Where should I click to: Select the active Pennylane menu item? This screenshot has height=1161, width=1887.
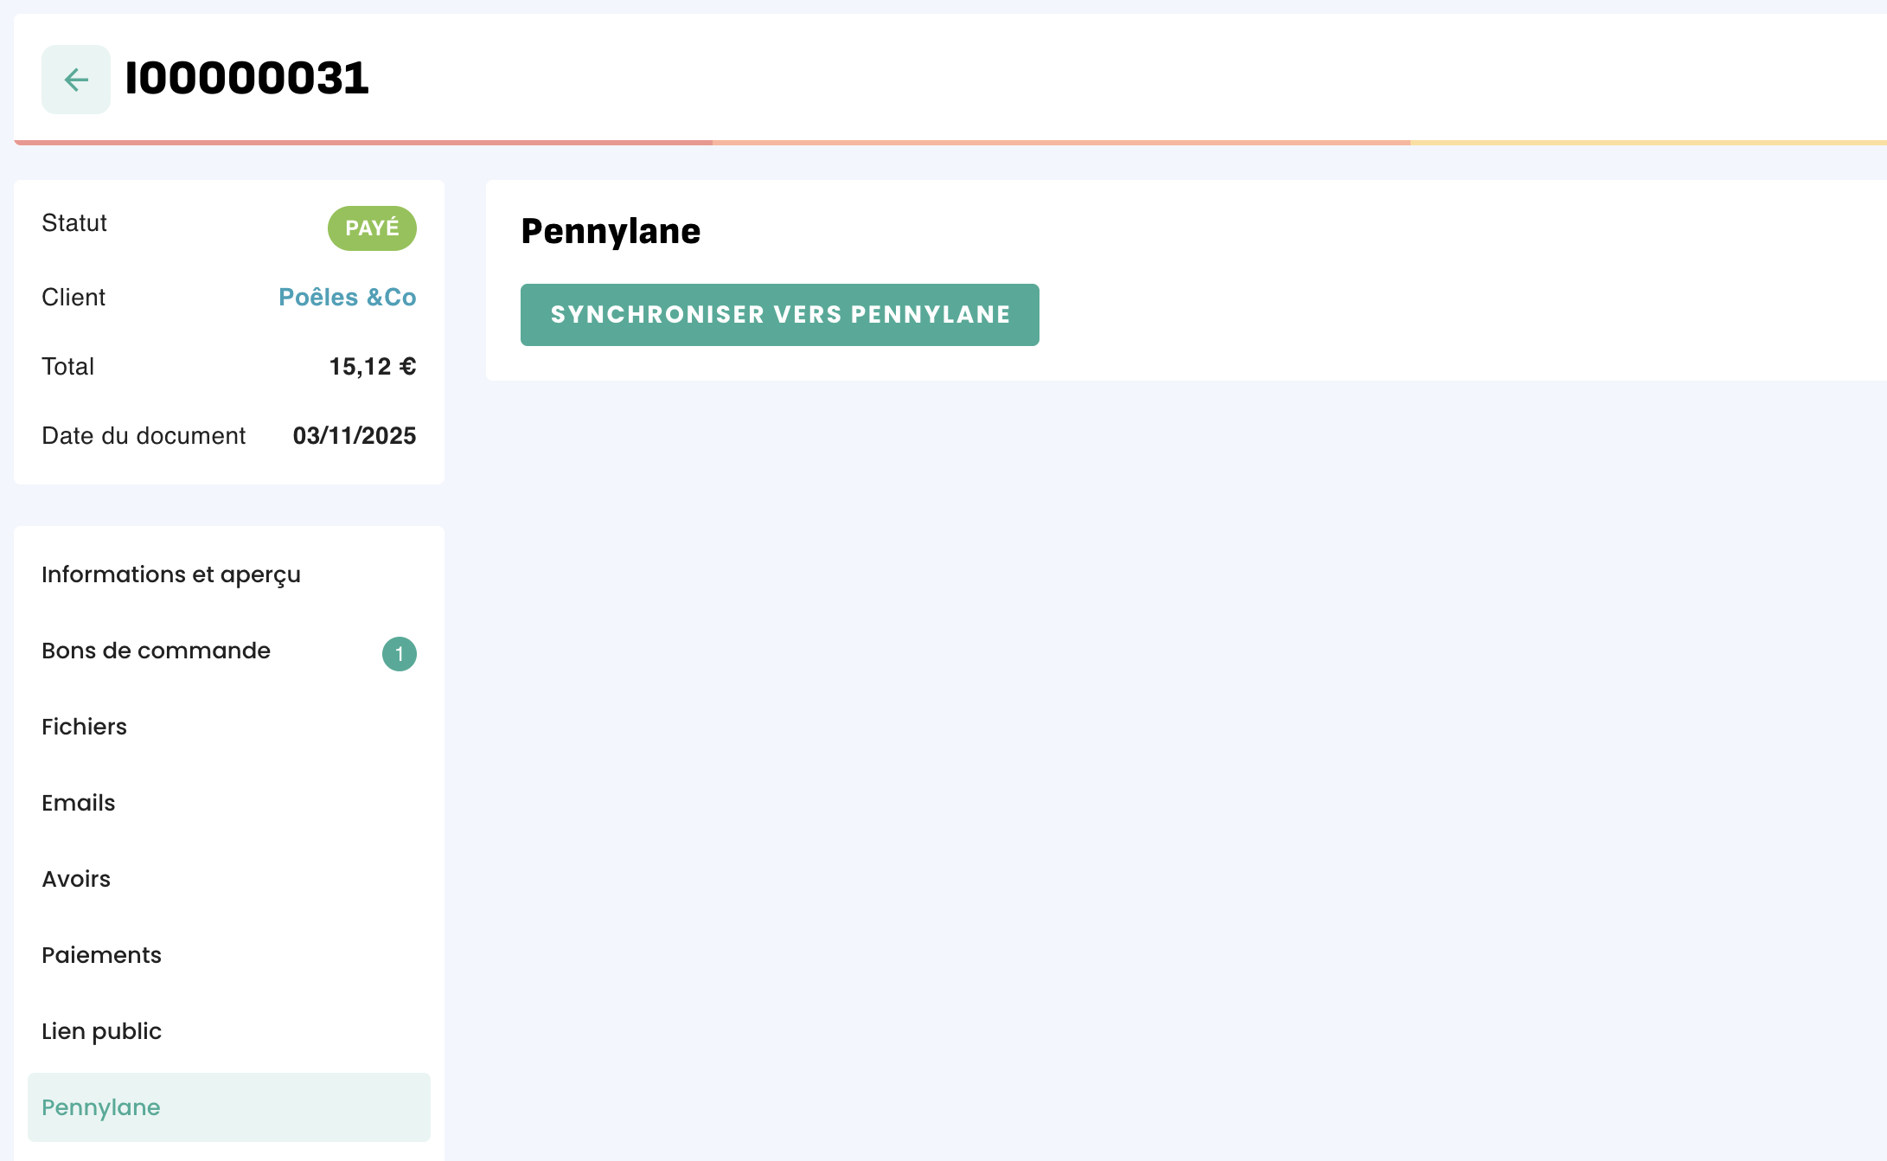229,1107
